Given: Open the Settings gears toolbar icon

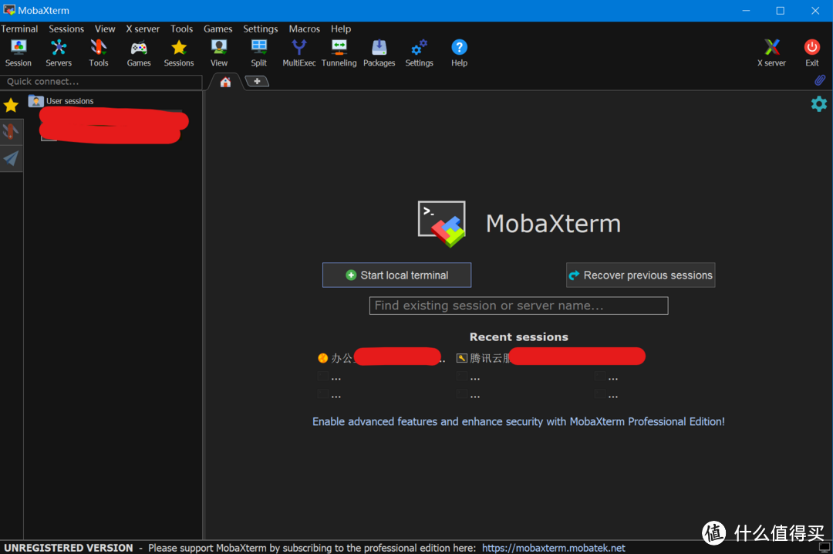Looking at the screenshot, I should tap(419, 53).
